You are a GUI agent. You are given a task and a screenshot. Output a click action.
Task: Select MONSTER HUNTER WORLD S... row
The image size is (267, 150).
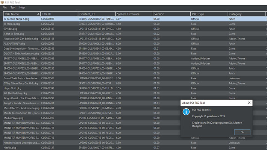(x=135, y=128)
